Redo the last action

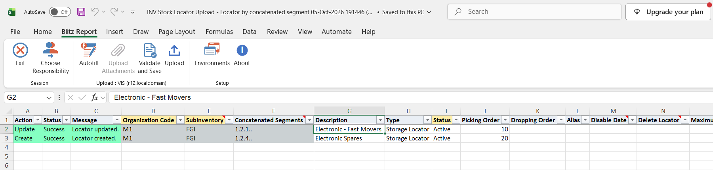click(114, 12)
